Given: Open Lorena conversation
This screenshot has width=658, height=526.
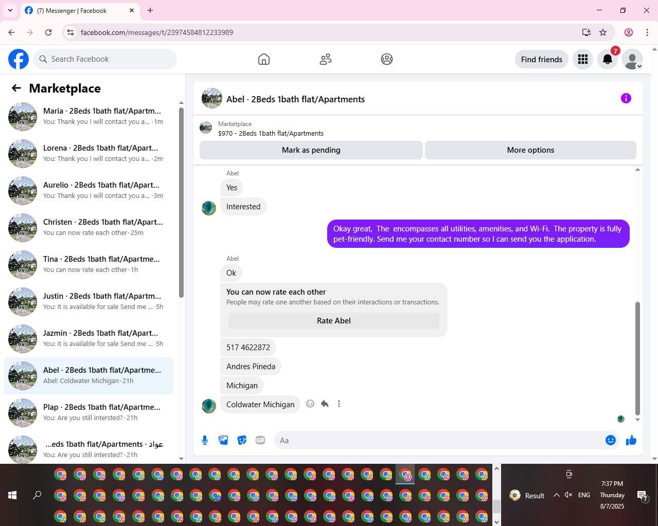Looking at the screenshot, I should click(88, 154).
